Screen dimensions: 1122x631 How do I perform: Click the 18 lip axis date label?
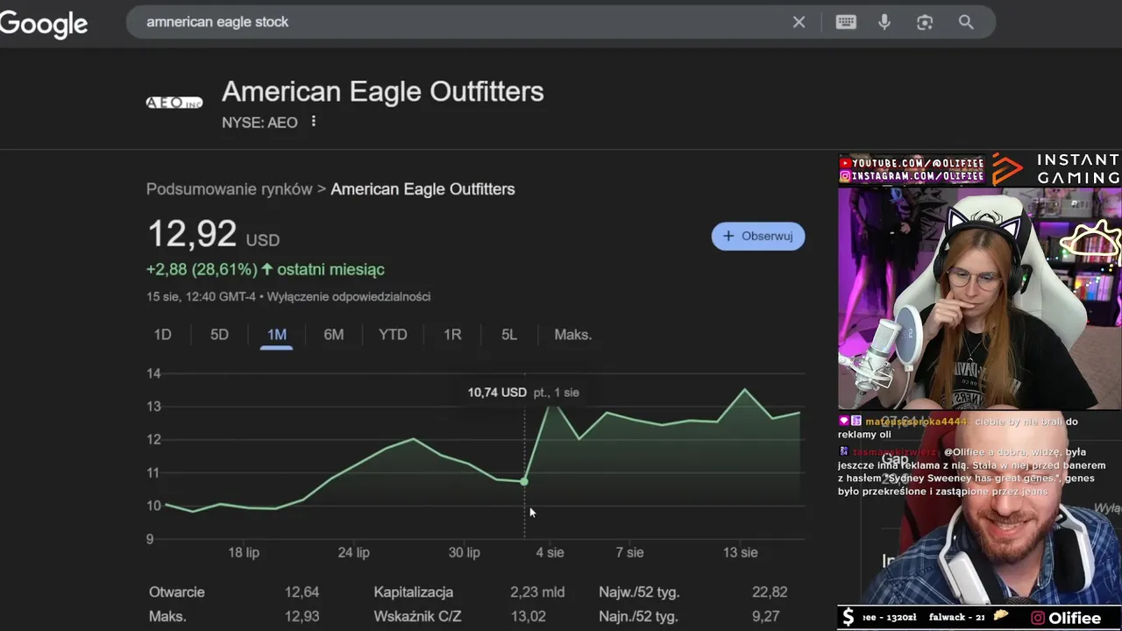click(x=244, y=552)
